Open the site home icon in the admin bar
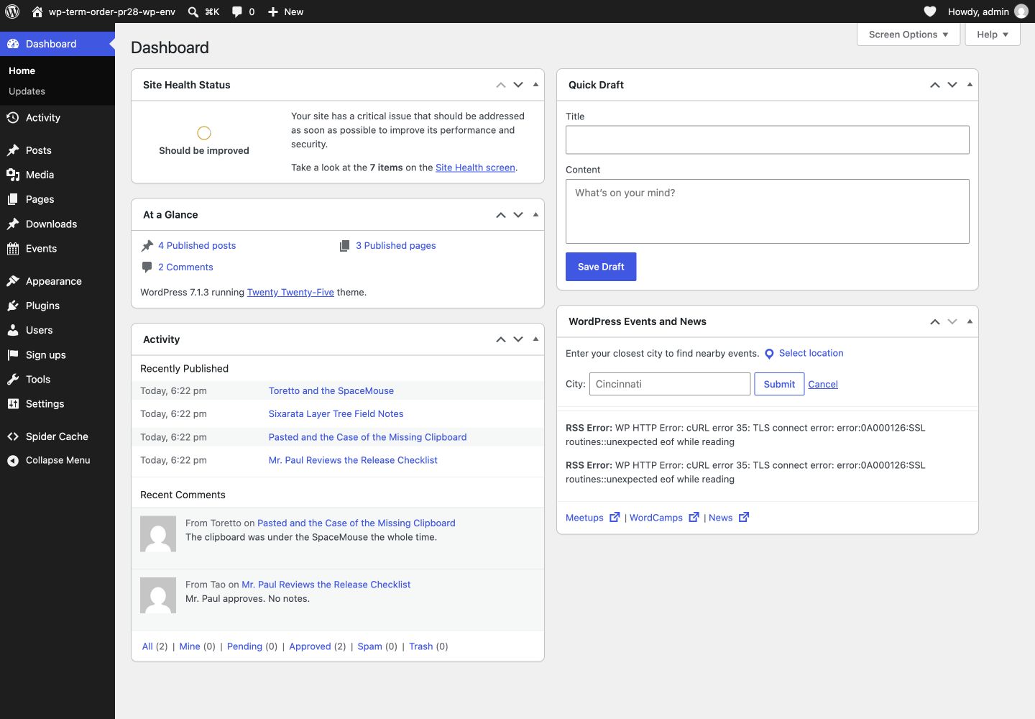The image size is (1035, 719). (x=37, y=12)
